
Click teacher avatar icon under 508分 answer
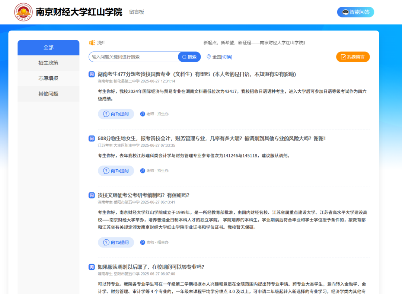(x=143, y=171)
